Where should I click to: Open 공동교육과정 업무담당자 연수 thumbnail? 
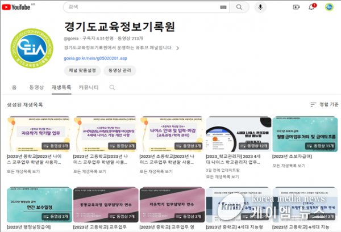pos(106,205)
